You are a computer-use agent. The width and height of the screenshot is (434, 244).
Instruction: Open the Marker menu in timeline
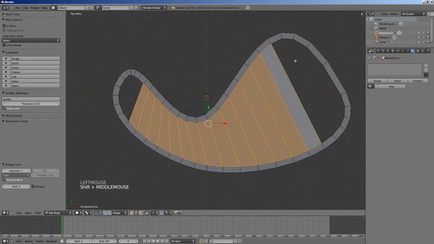(28, 241)
